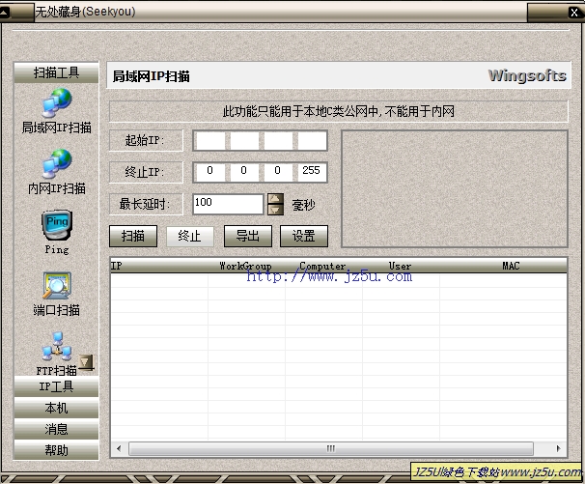Close the Seekyou window with X
The width and height of the screenshot is (585, 484).
(x=573, y=13)
